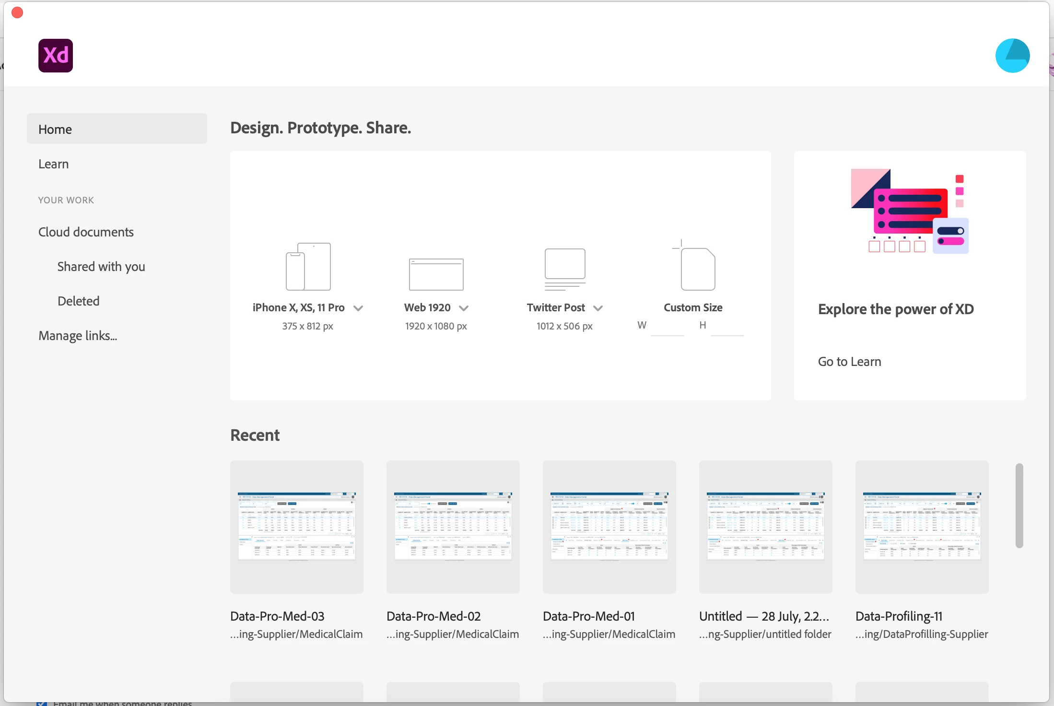This screenshot has height=706, width=1054.
Task: Click the Go to Learn link
Action: 849,362
